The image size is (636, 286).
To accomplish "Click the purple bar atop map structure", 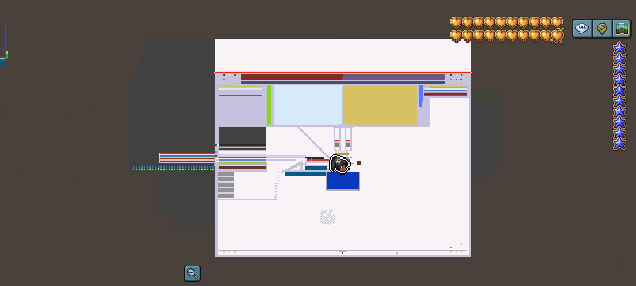I will point(394,77).
